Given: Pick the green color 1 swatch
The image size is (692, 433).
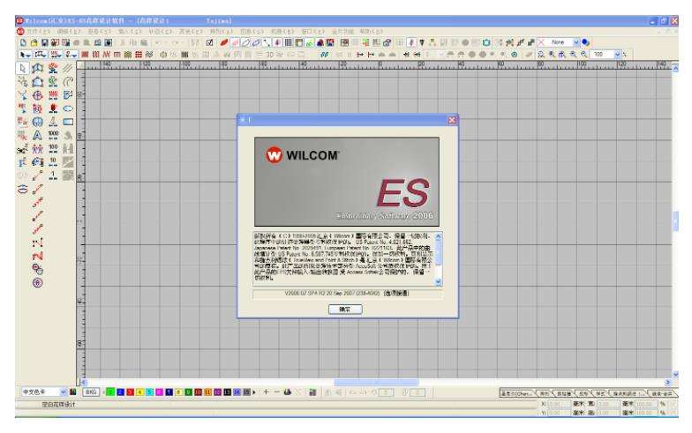Looking at the screenshot, I should pyautogui.click(x=111, y=391).
